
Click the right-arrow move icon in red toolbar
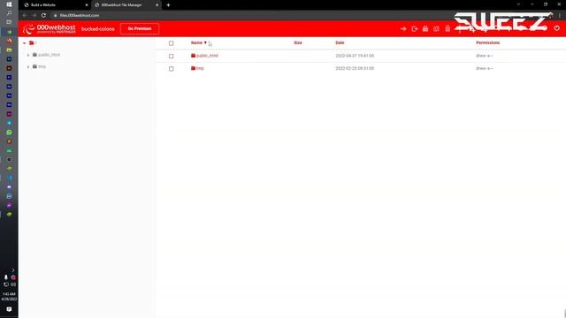(x=403, y=29)
